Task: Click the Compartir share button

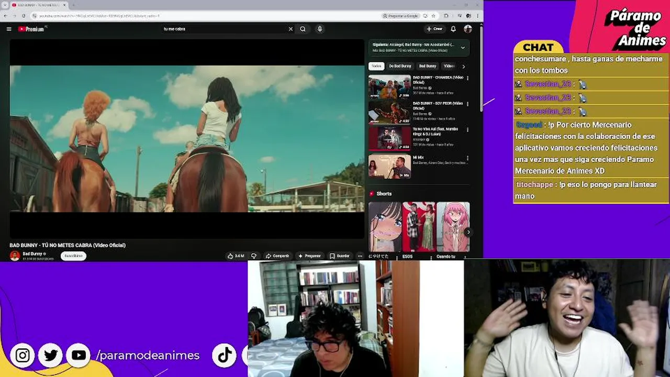Action: click(x=277, y=256)
